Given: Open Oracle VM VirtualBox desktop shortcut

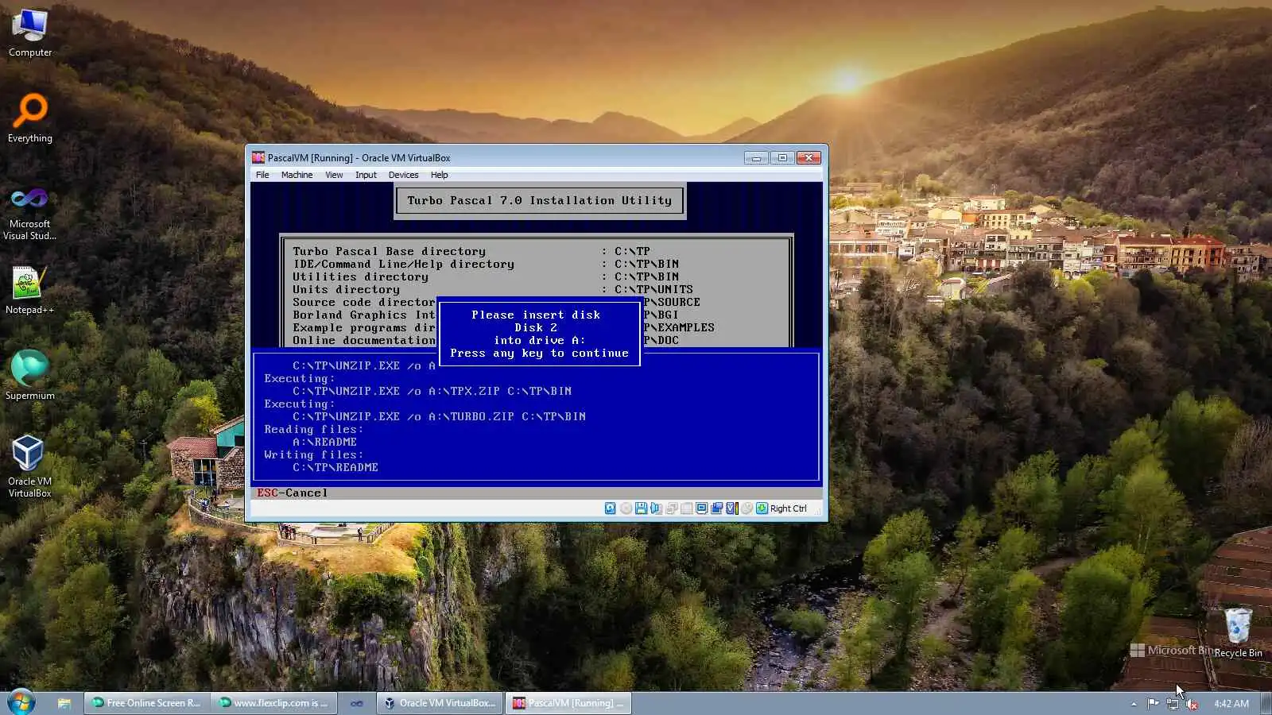Looking at the screenshot, I should pos(30,466).
